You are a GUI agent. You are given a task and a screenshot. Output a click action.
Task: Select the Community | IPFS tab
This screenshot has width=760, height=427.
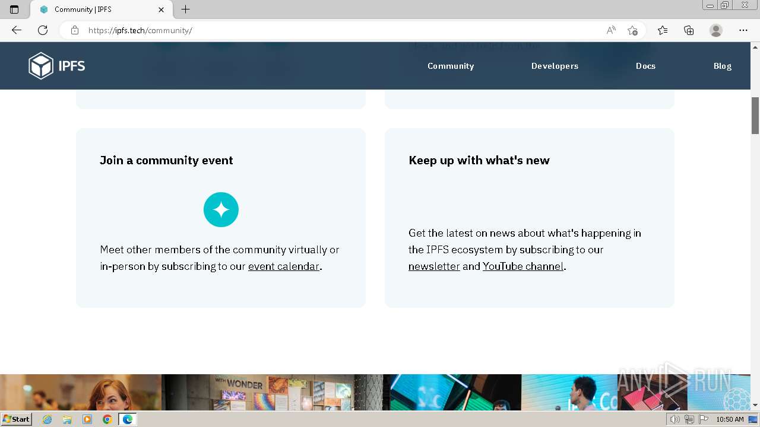[101, 9]
